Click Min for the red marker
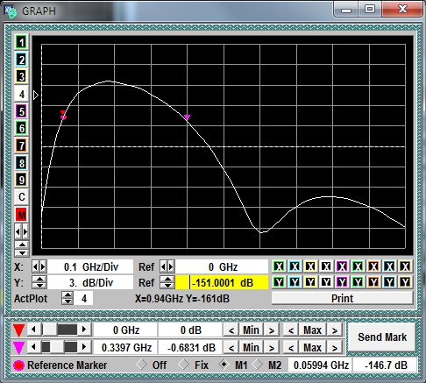The image size is (426, 383). pyautogui.click(x=251, y=330)
